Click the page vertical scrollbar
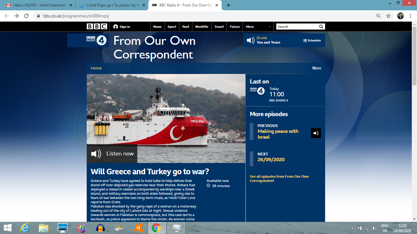This screenshot has height=234, width=417. [x=414, y=56]
